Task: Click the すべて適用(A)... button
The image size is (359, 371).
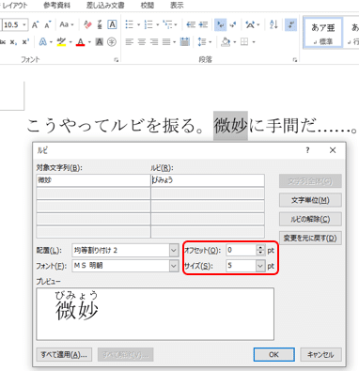Action: click(x=64, y=355)
